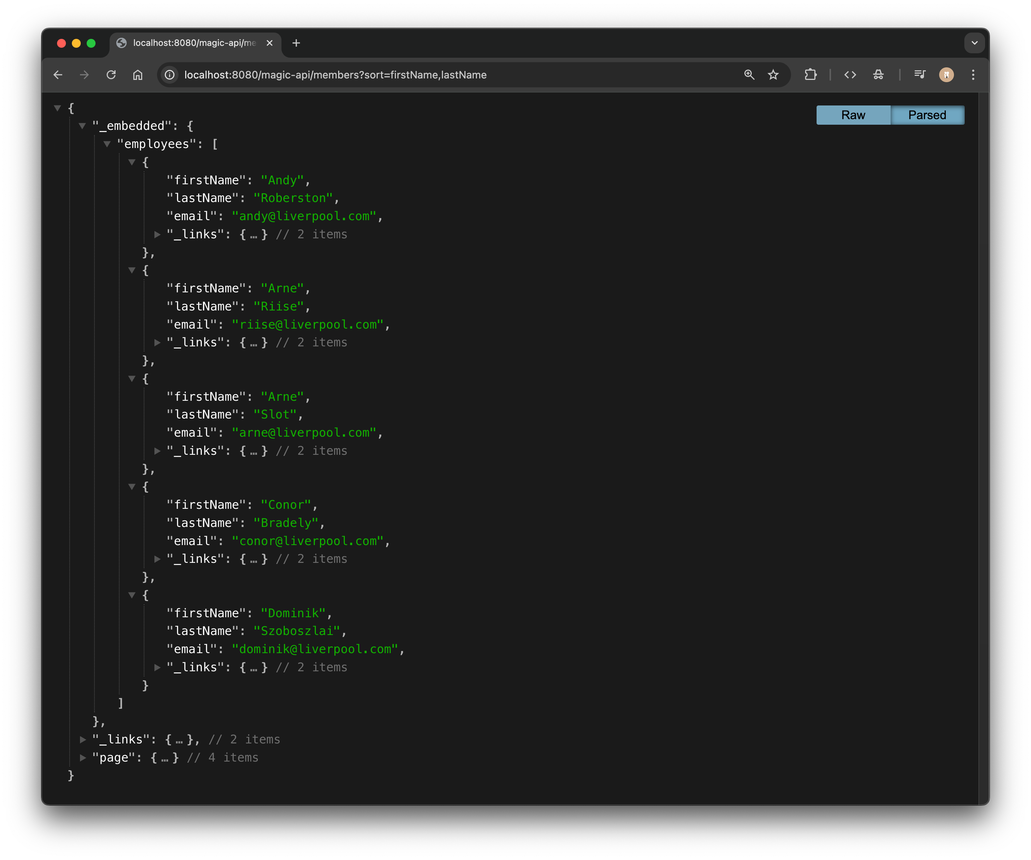Collapse the "_embedded" object
The width and height of the screenshot is (1031, 860).
click(83, 126)
